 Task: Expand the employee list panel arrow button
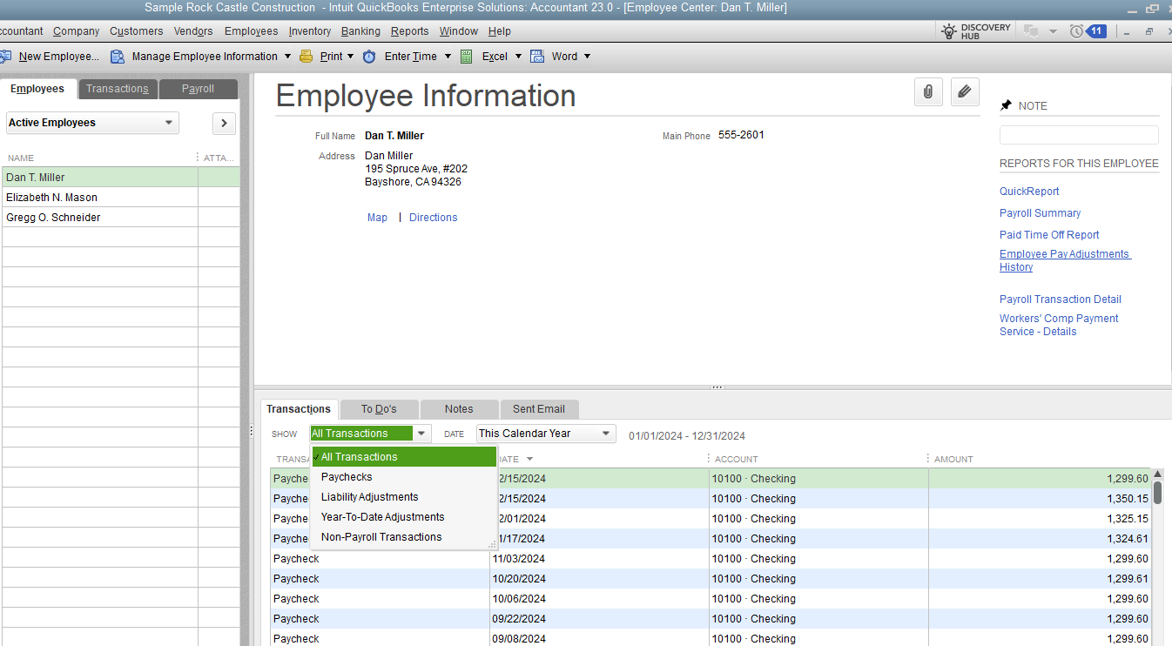(x=224, y=124)
